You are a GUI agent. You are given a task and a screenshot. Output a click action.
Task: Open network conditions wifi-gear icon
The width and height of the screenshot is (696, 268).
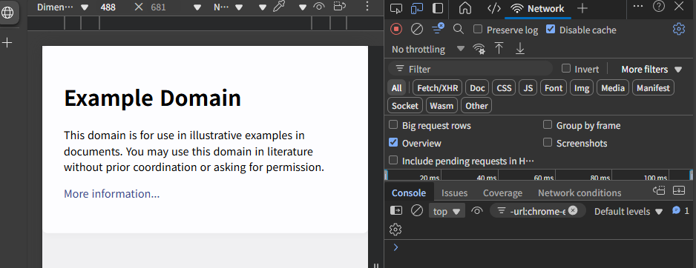pos(479,49)
